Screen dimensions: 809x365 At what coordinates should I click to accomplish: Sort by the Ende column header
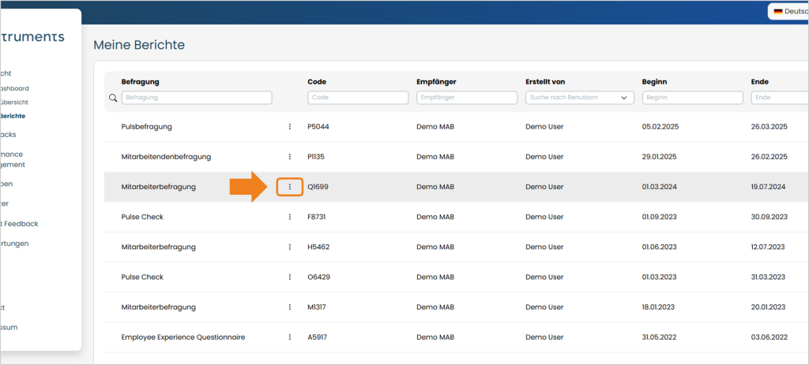(760, 81)
